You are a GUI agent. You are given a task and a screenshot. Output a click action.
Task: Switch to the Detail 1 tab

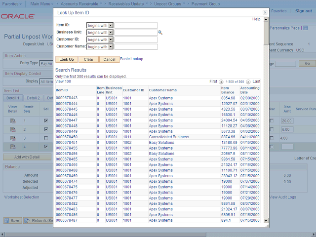tap(12, 98)
